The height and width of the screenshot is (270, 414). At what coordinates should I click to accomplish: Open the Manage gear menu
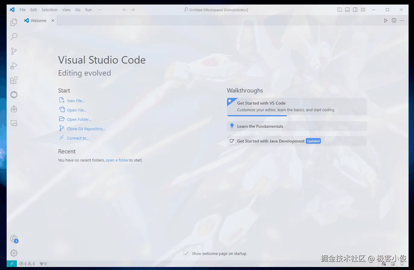tap(14, 253)
